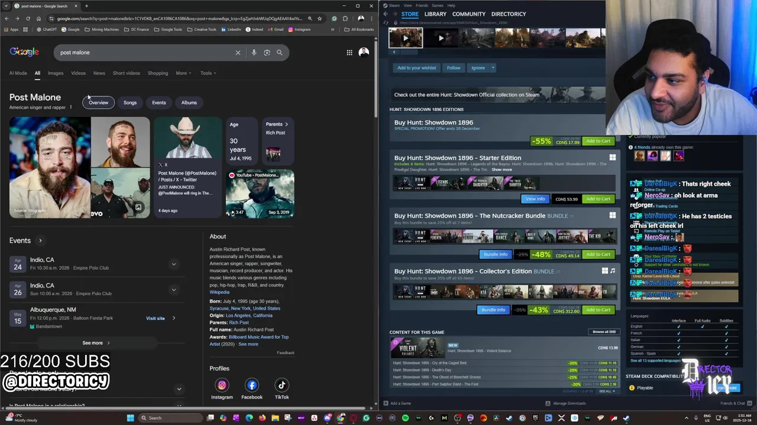Select the Events chip
The image size is (757, 425).
click(x=159, y=103)
